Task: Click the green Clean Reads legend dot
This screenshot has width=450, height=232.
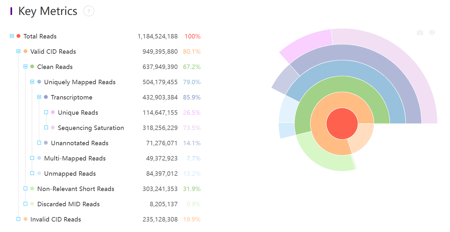Action: click(x=32, y=66)
